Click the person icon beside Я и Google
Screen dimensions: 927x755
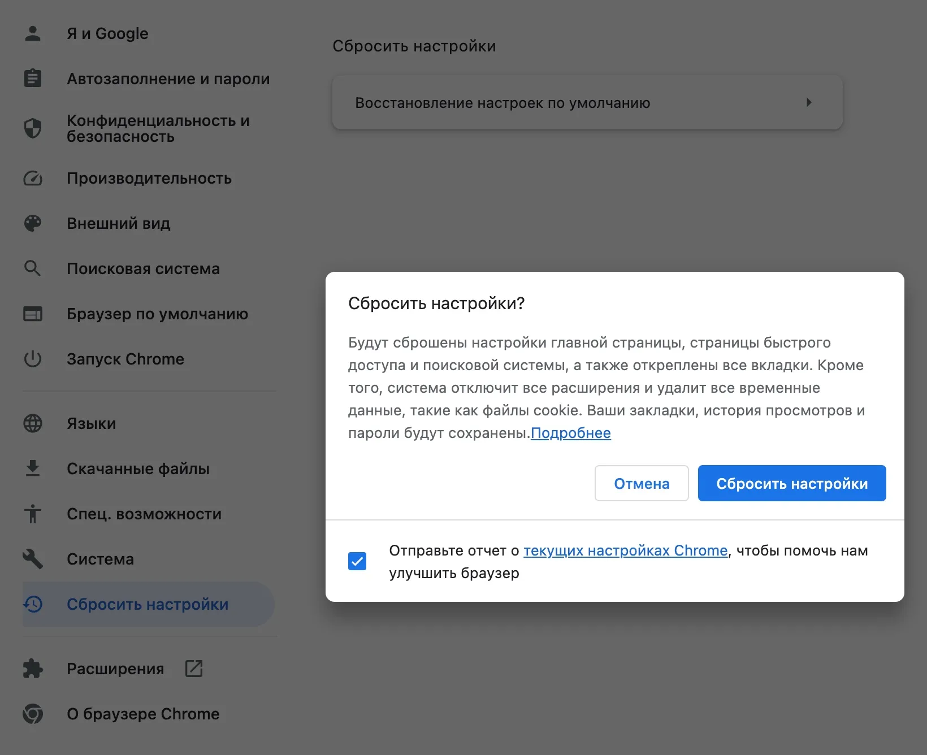33,34
